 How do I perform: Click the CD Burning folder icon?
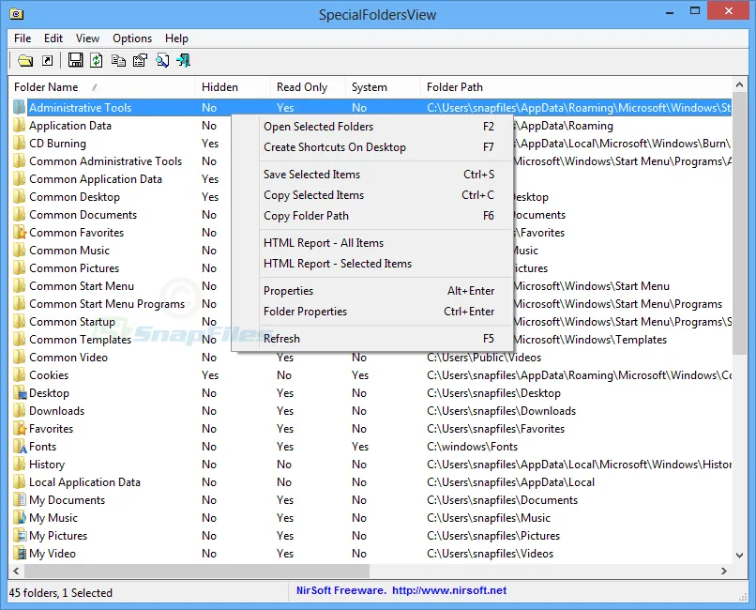pyautogui.click(x=20, y=144)
